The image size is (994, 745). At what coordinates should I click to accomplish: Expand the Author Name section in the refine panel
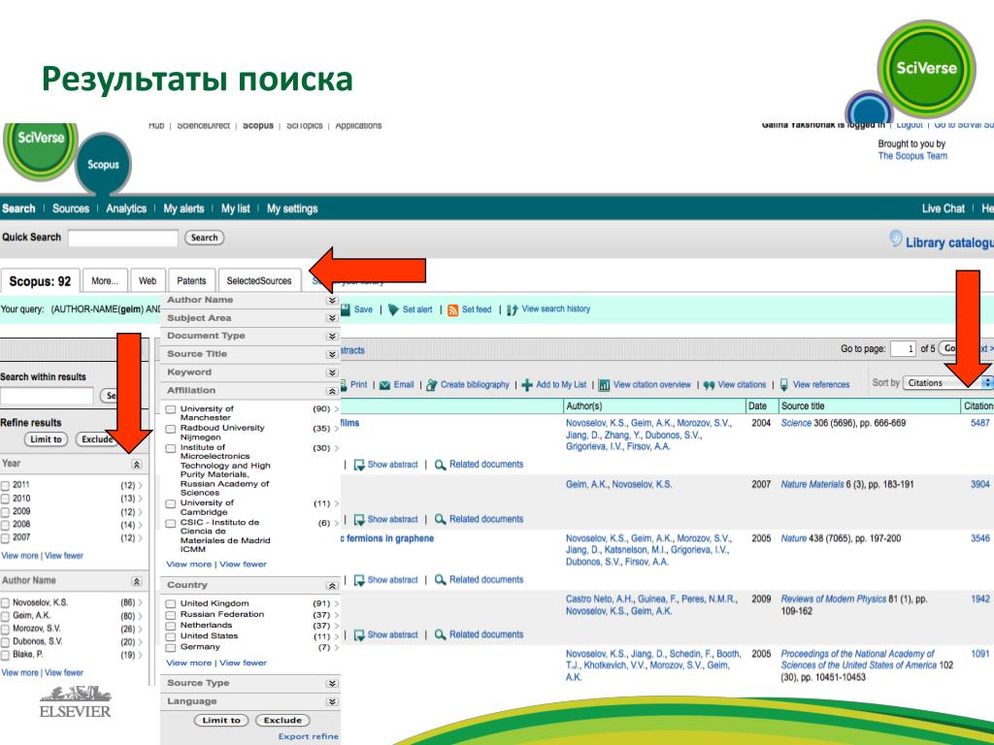(332, 301)
